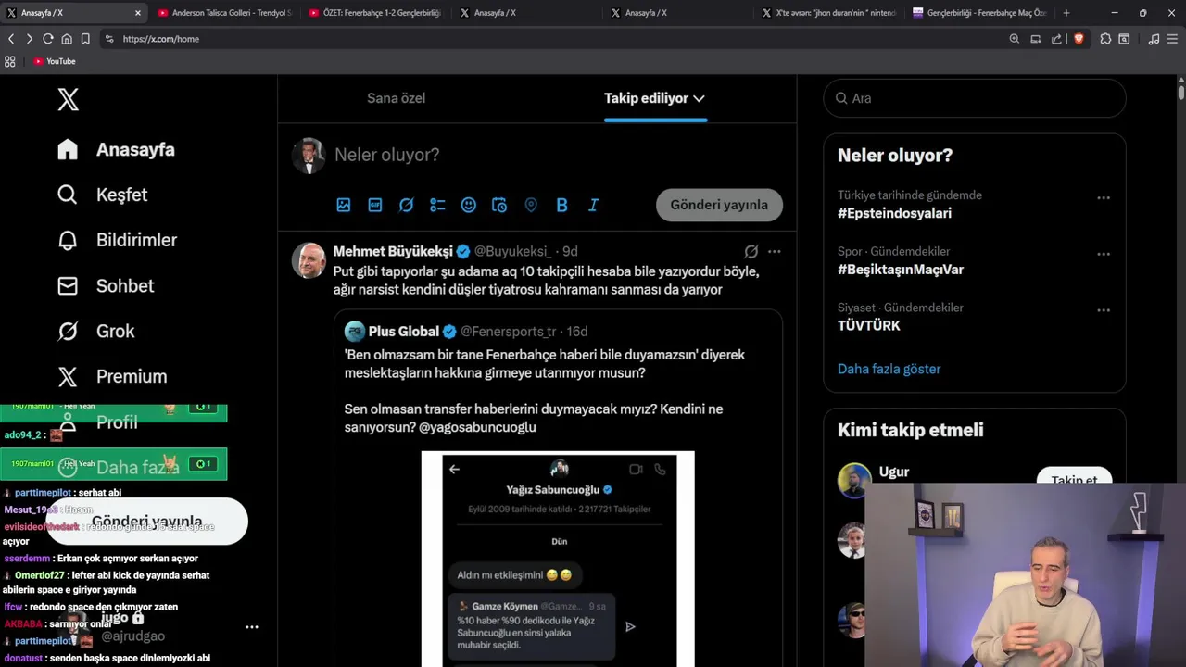Click the Gönderi yayınla button in composer

pos(719,205)
